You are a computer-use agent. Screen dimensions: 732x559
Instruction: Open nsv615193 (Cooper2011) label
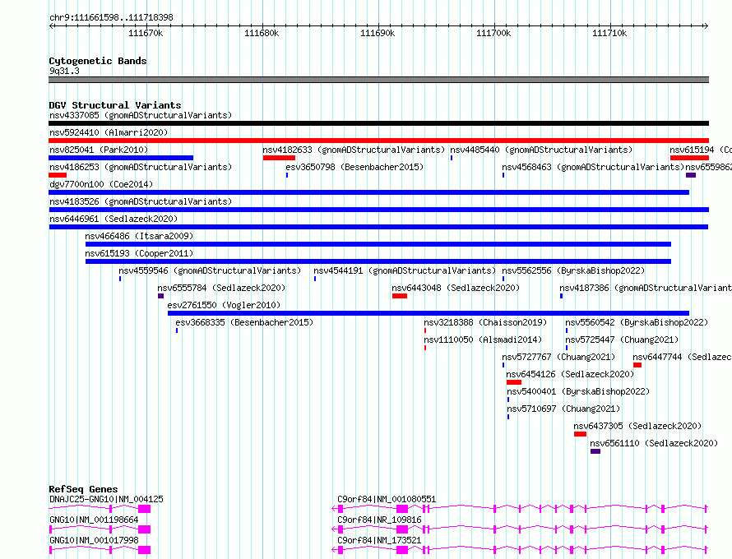point(139,253)
